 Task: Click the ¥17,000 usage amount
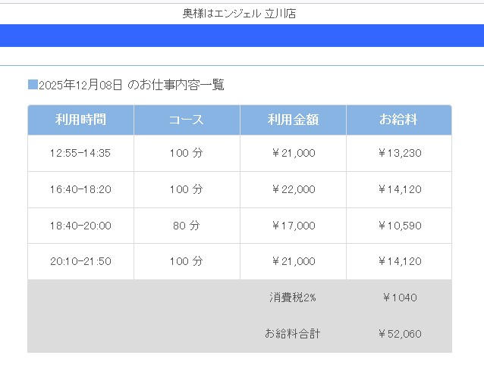point(293,226)
